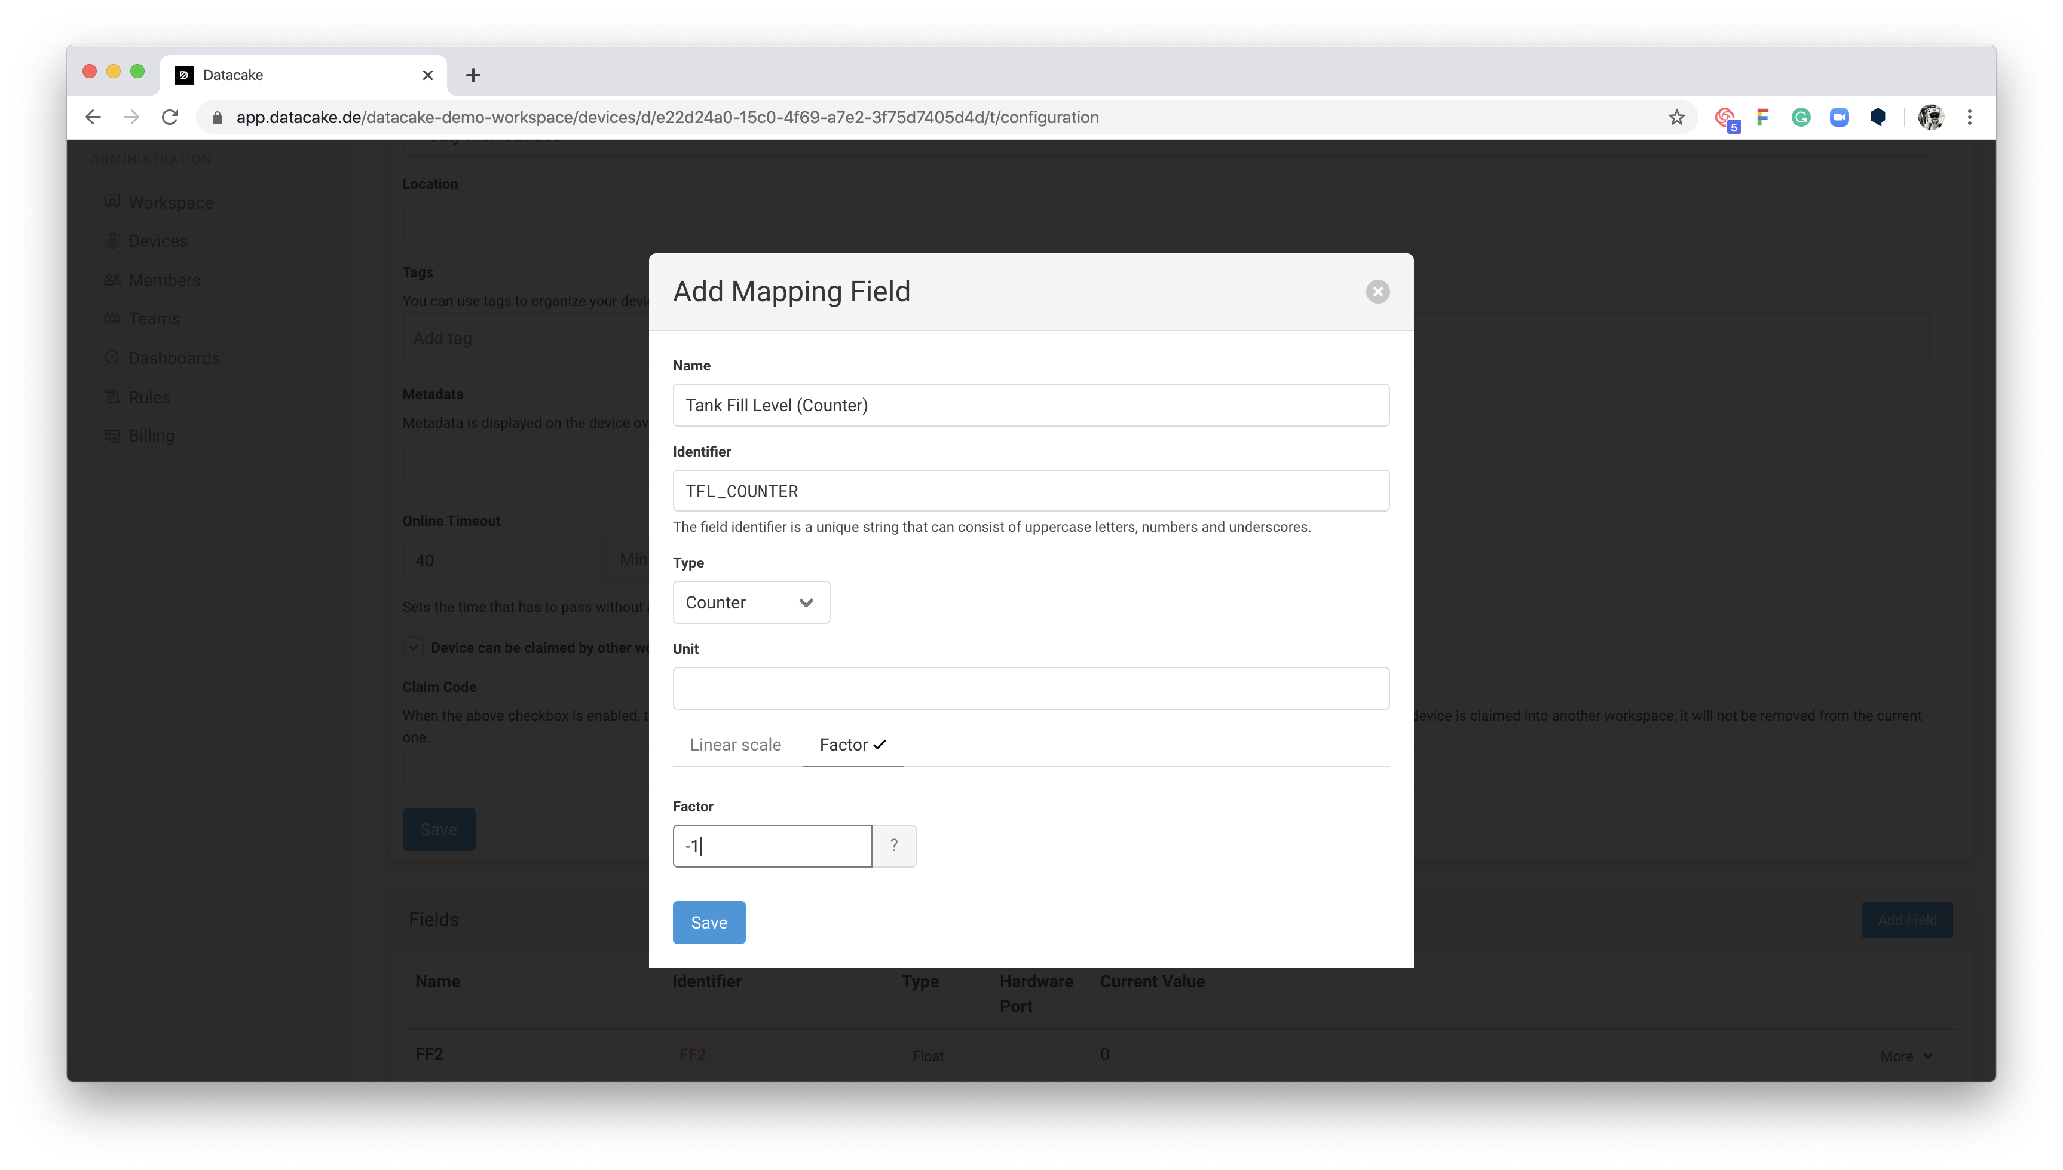The image size is (2063, 1170).
Task: Go back with the browser back arrow
Action: coord(93,117)
